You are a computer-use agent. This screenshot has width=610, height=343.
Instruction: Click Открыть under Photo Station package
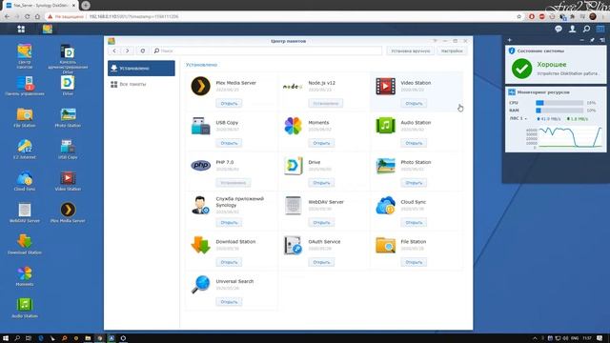coord(414,183)
